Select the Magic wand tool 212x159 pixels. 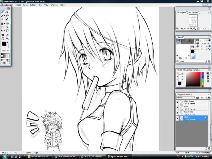pos(7,27)
